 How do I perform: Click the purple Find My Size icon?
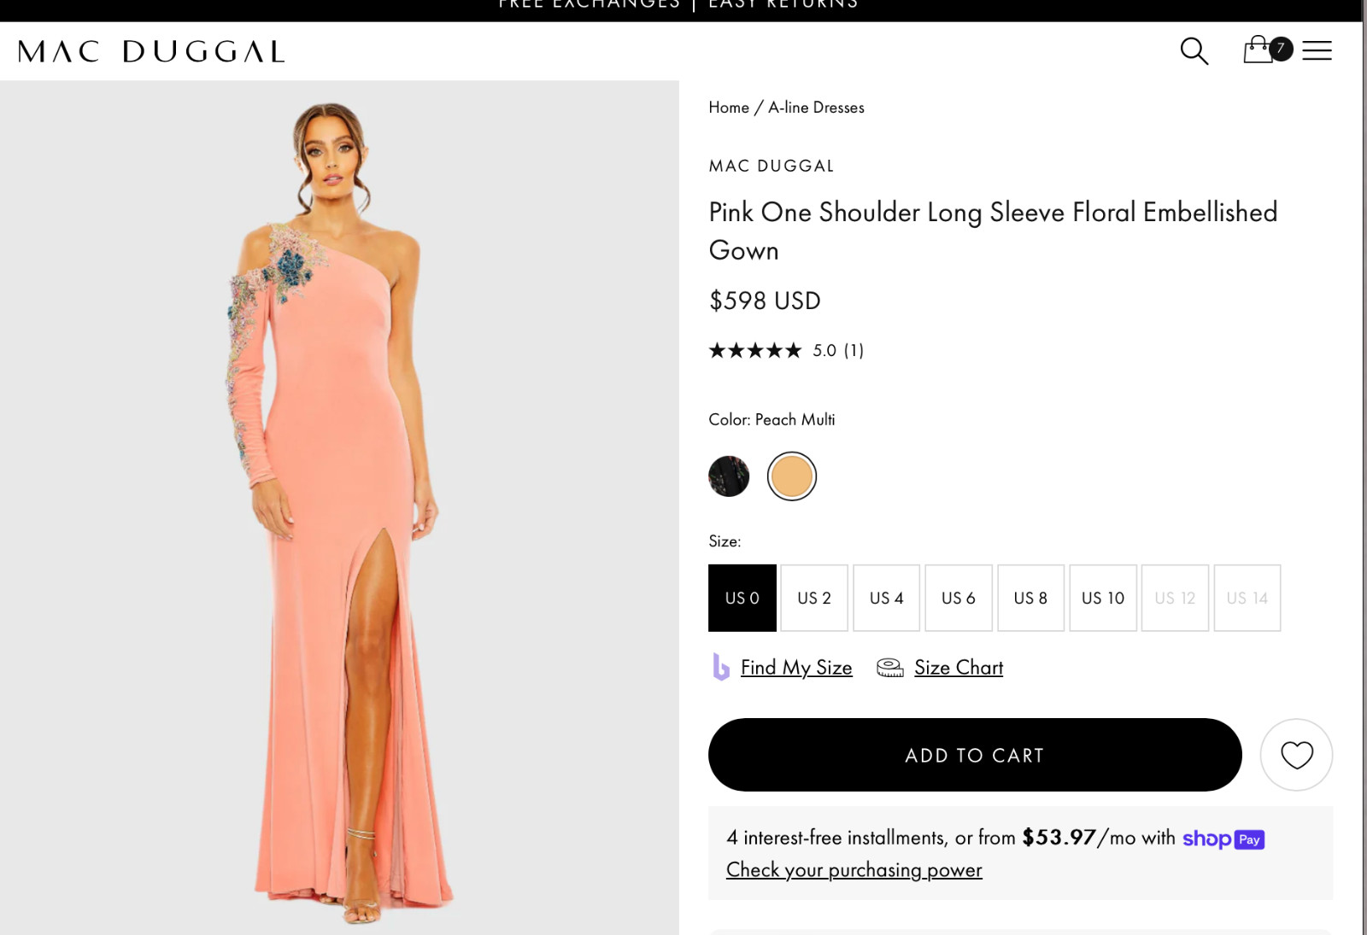point(721,667)
